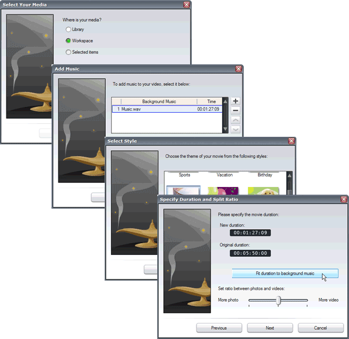Go back with the Previous button
Image resolution: width=349 pixels, height=339 pixels.
(219, 328)
